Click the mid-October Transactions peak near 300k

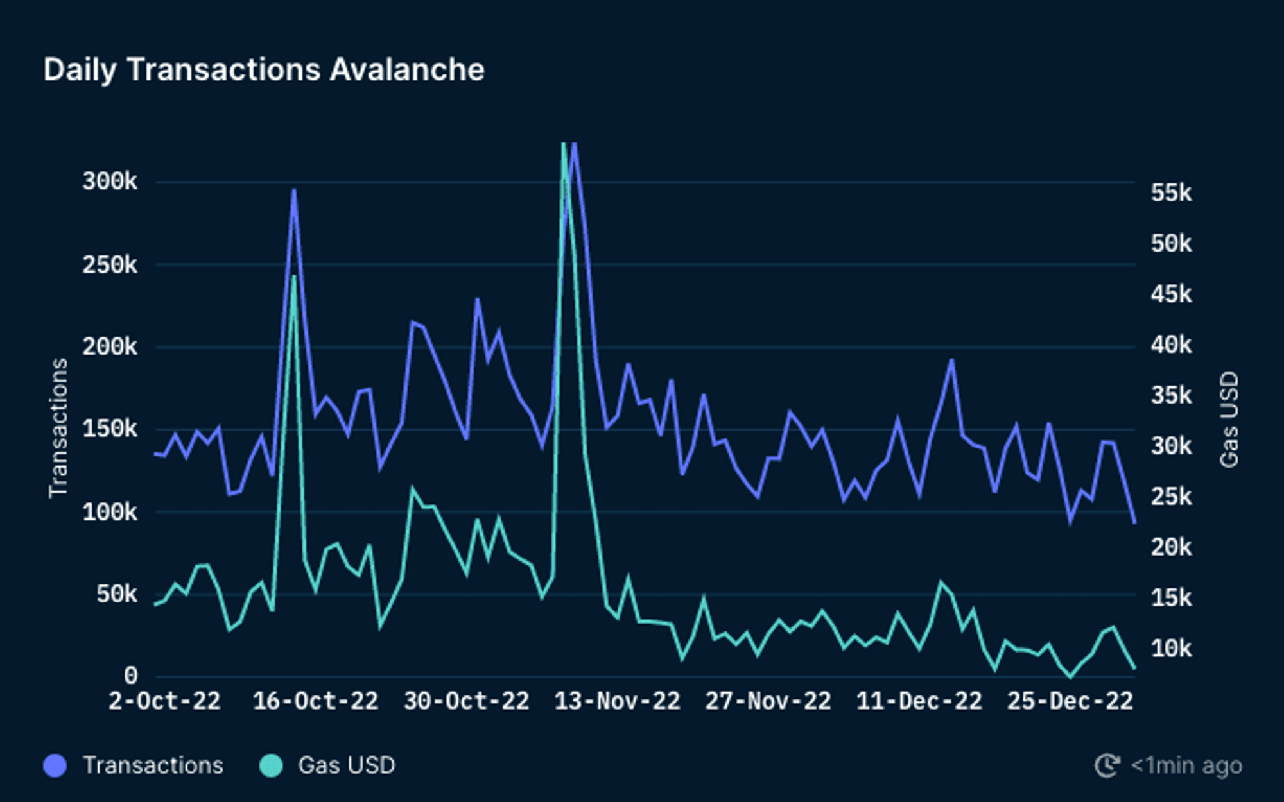(294, 191)
